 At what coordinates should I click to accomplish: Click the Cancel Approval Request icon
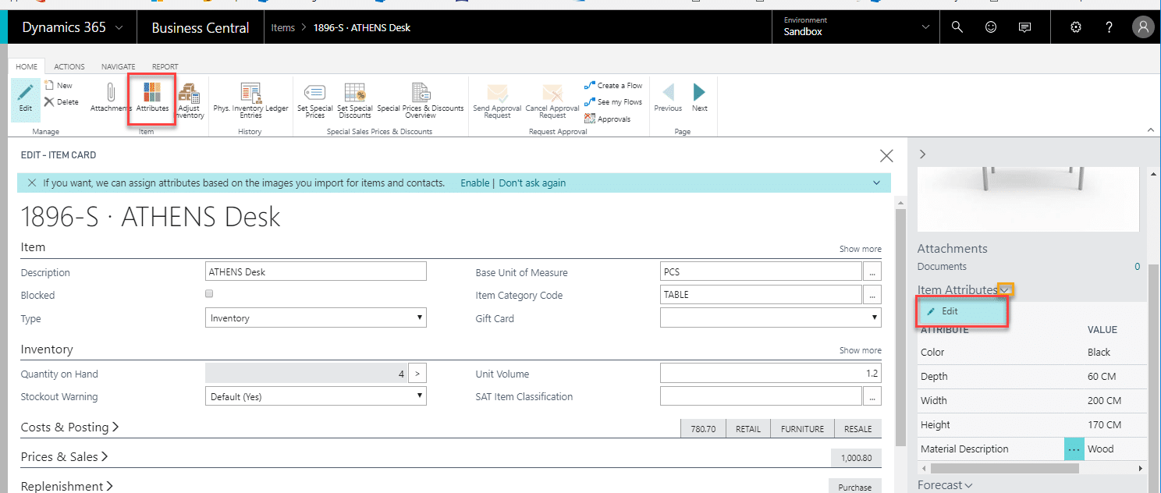point(552,99)
